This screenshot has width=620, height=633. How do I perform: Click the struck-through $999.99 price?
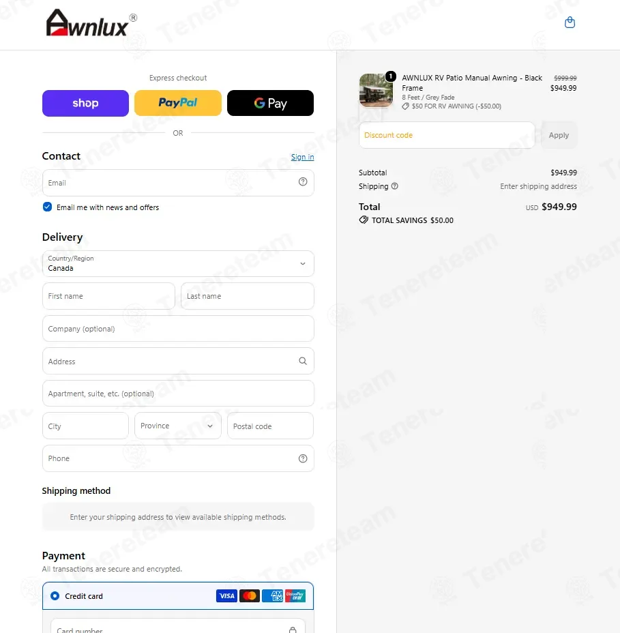tap(565, 78)
